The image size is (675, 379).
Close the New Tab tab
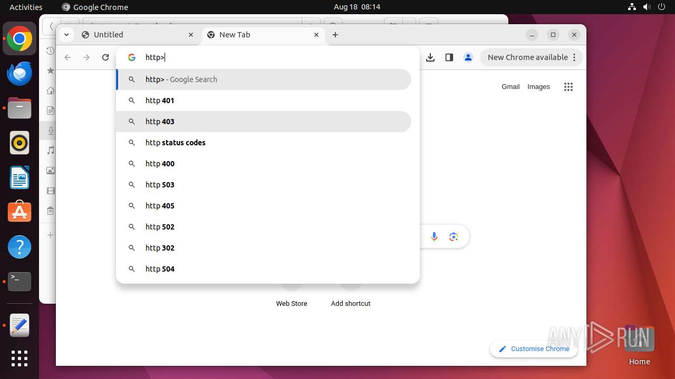tap(316, 35)
